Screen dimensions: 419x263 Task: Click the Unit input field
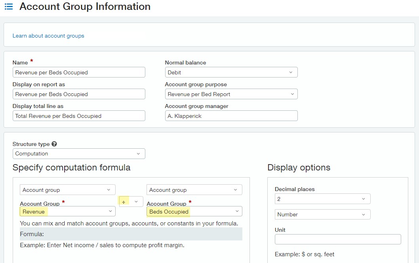click(x=338, y=239)
